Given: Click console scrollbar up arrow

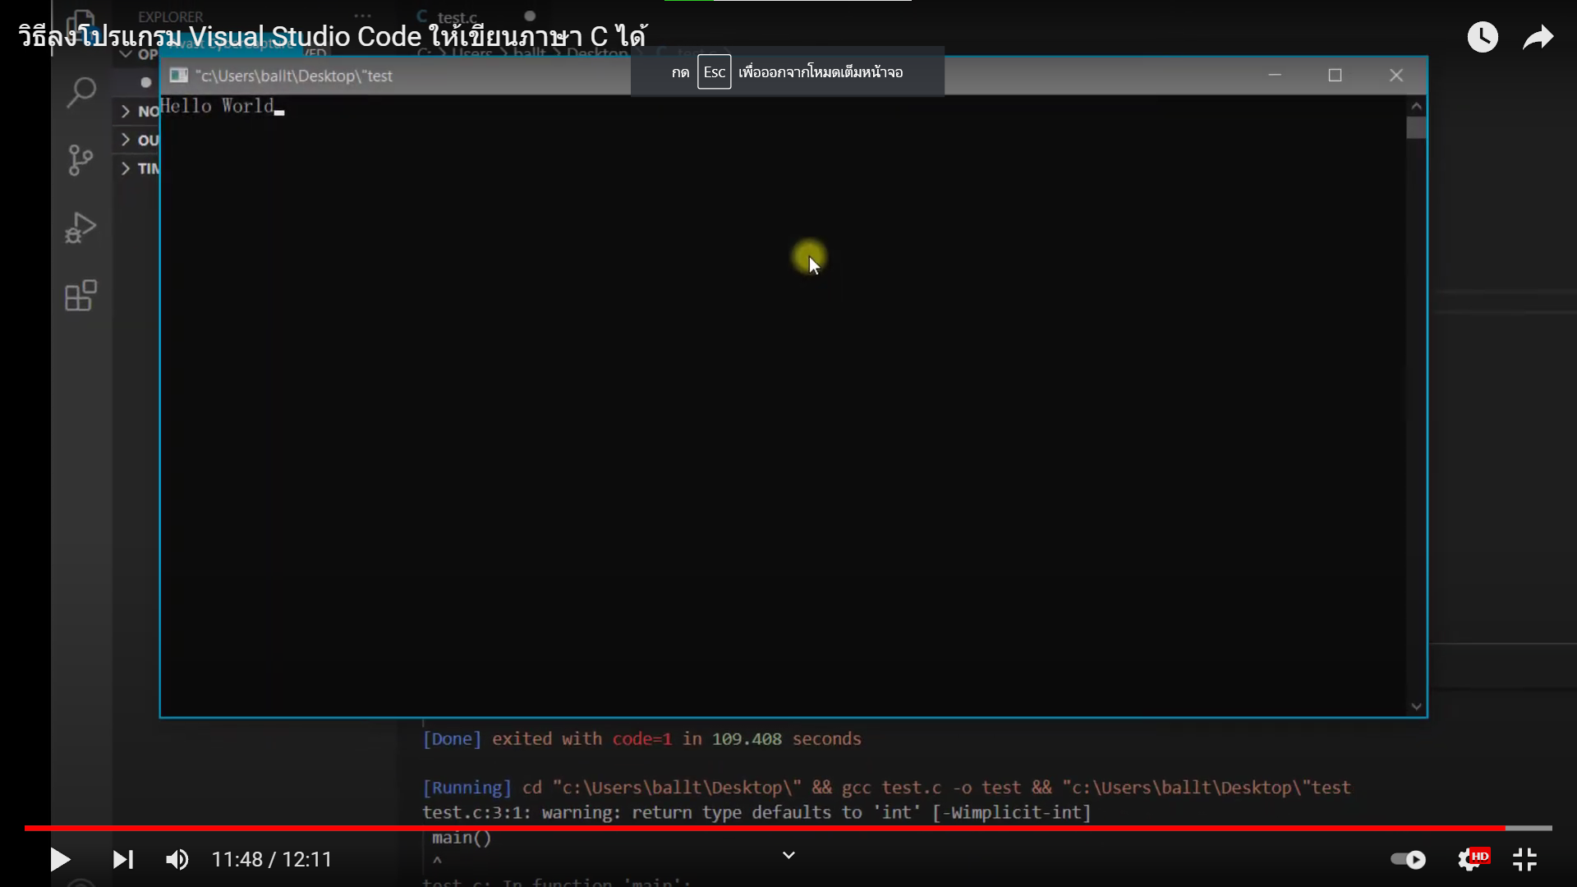Looking at the screenshot, I should (x=1416, y=106).
